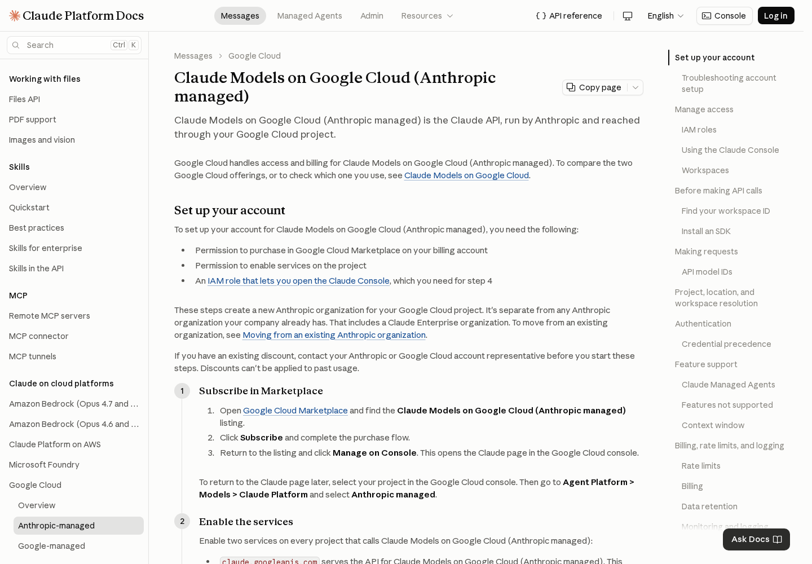Follow the Claude Models on Google Cloud link
Image resolution: width=812 pixels, height=564 pixels.
(x=466, y=175)
